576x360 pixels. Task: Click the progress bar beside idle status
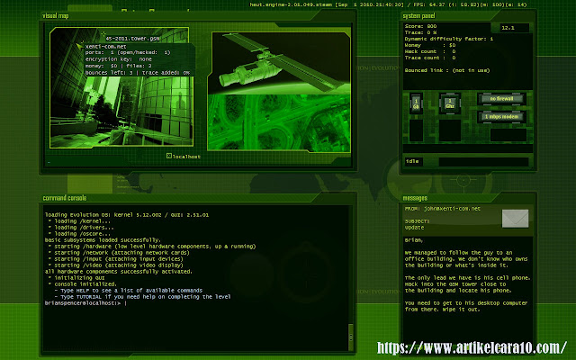pos(483,162)
